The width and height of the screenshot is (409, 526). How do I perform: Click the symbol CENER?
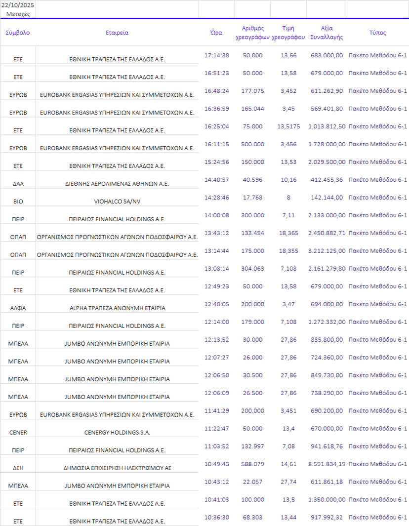click(18, 433)
